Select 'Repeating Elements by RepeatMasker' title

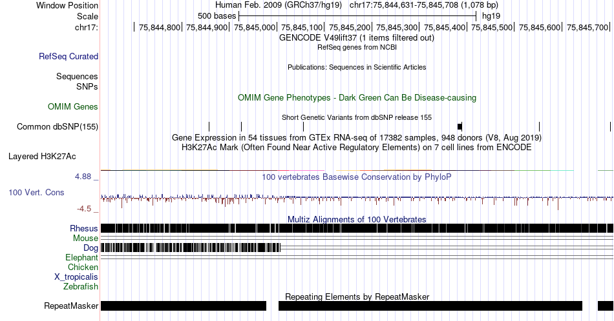357,297
